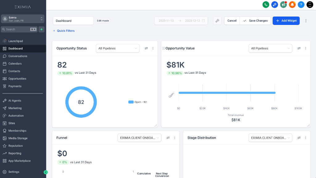Image resolution: width=316 pixels, height=178 pixels.
Task: Click the AI sparkles icon in the header
Action: tap(274, 5)
